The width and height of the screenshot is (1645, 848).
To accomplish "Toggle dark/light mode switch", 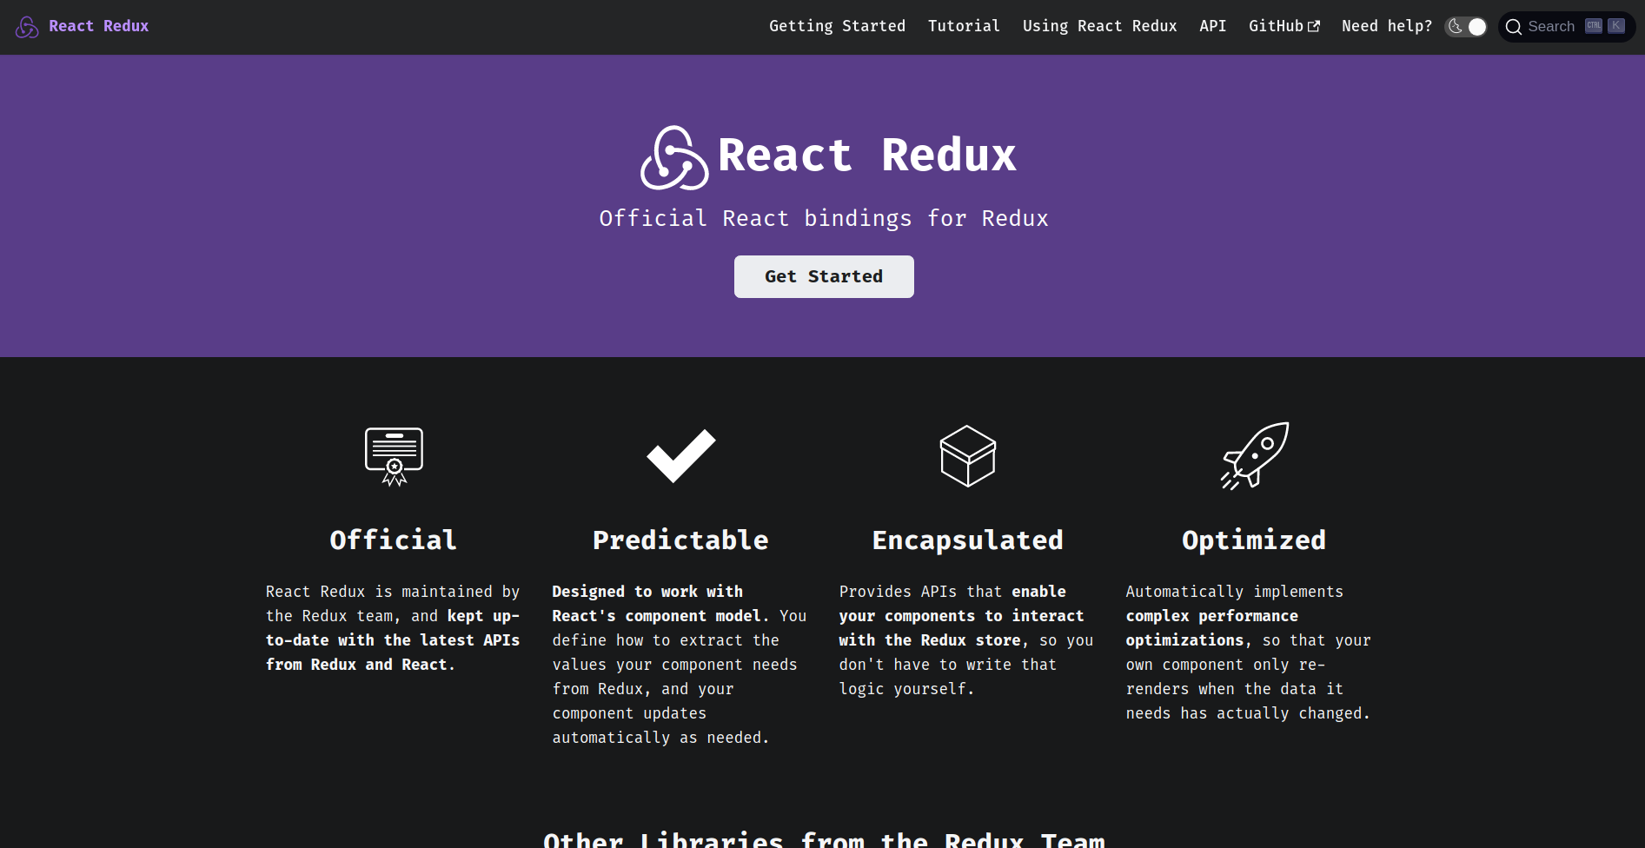I will 1466,27.
